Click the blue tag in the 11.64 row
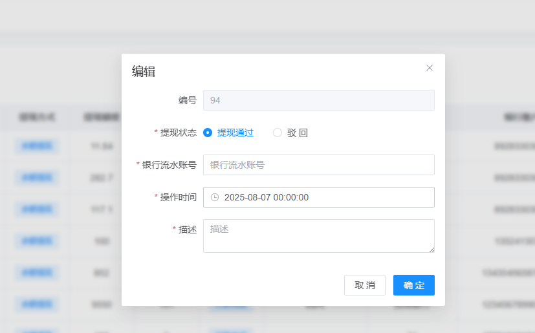This screenshot has width=535, height=333. 37,145
